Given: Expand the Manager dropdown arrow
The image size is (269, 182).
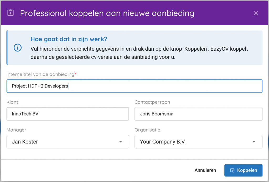Looking at the screenshot, I should (x=121, y=142).
